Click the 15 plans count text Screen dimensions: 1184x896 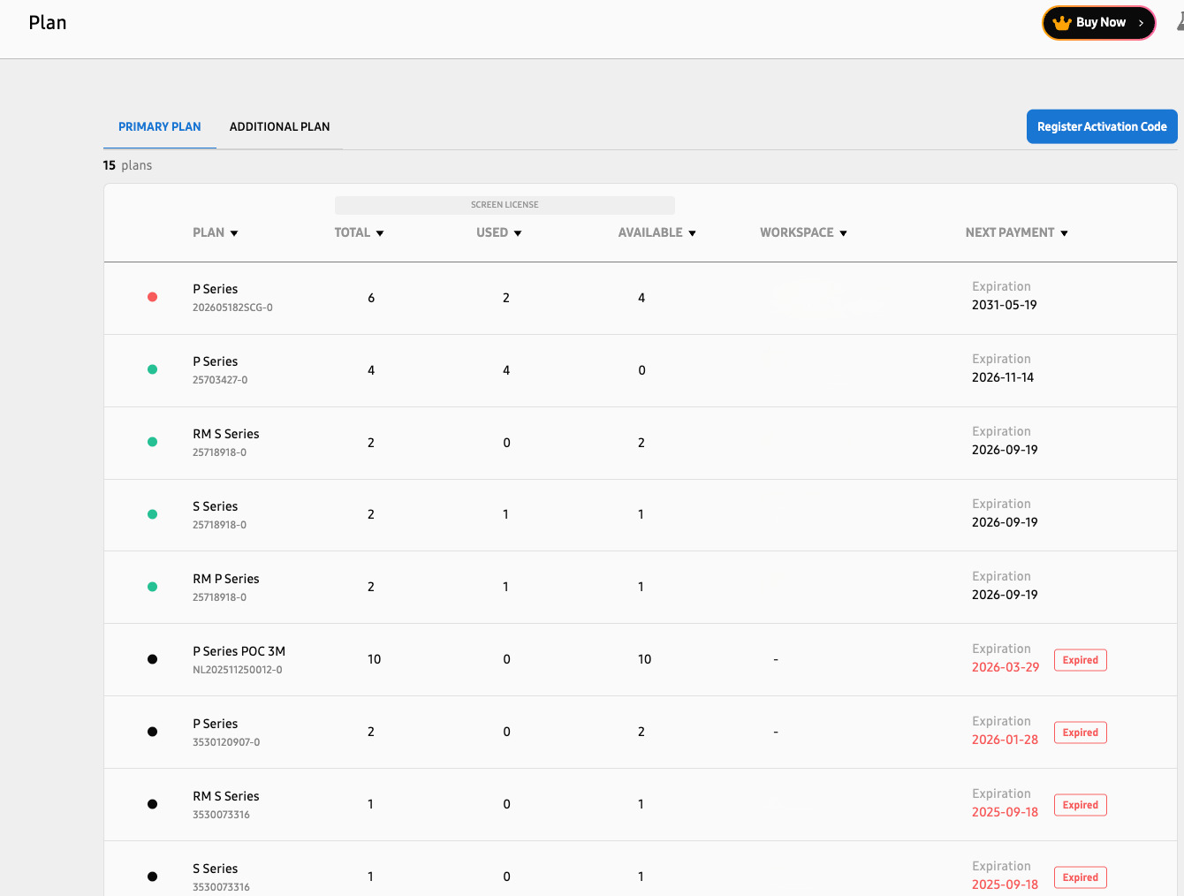tap(127, 165)
